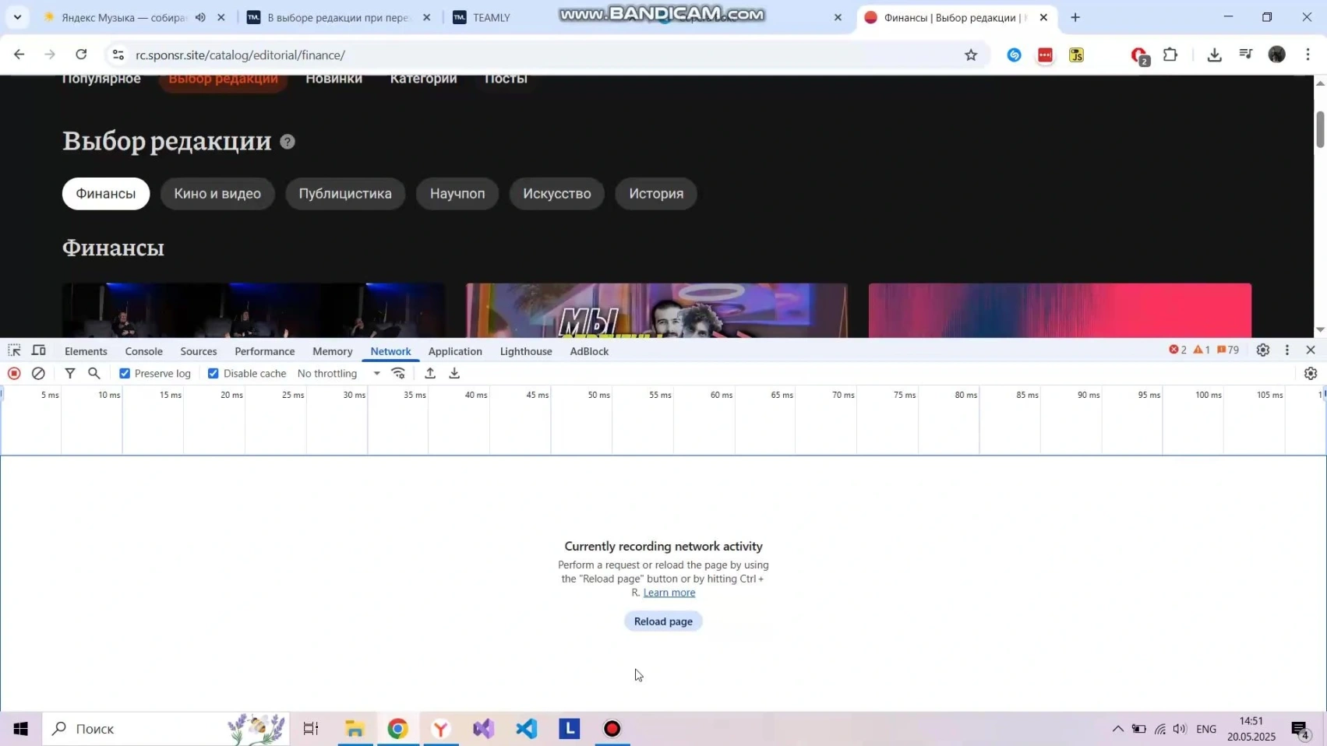Viewport: 1327px width, 746px height.
Task: Open the network conditions wifi icon
Action: pos(398,374)
